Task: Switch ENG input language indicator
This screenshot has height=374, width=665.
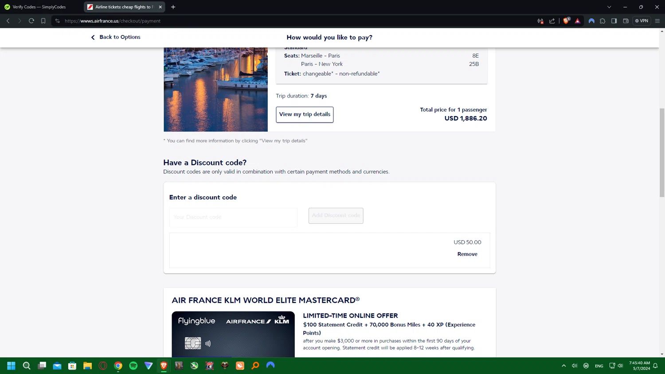Action: point(599,366)
